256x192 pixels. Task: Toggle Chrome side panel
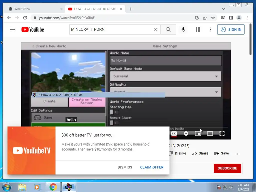pyautogui.click(x=231, y=18)
